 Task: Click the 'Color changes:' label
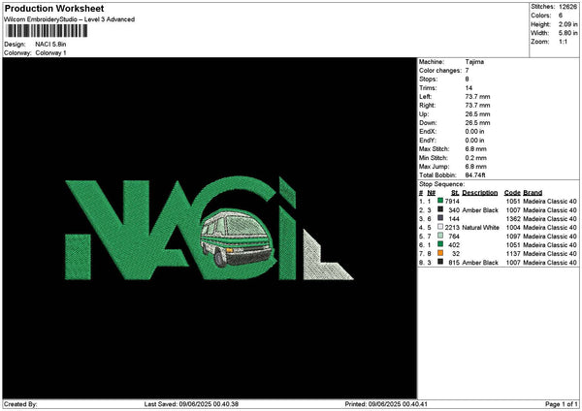click(x=440, y=71)
